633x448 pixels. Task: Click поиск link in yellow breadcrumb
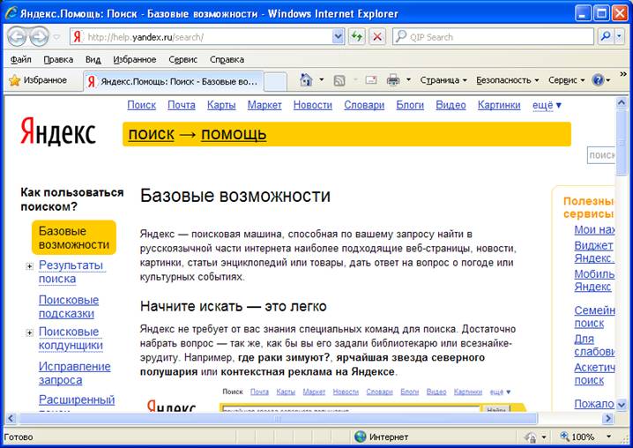[x=152, y=134]
